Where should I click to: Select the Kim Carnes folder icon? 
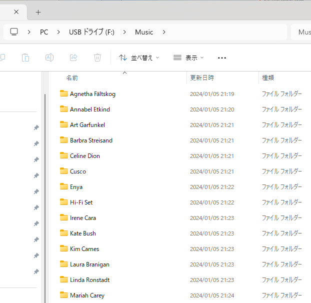point(64,248)
